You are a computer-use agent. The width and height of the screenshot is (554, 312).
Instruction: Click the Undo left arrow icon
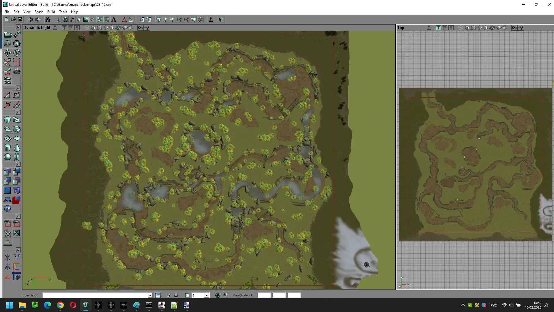[31, 19]
